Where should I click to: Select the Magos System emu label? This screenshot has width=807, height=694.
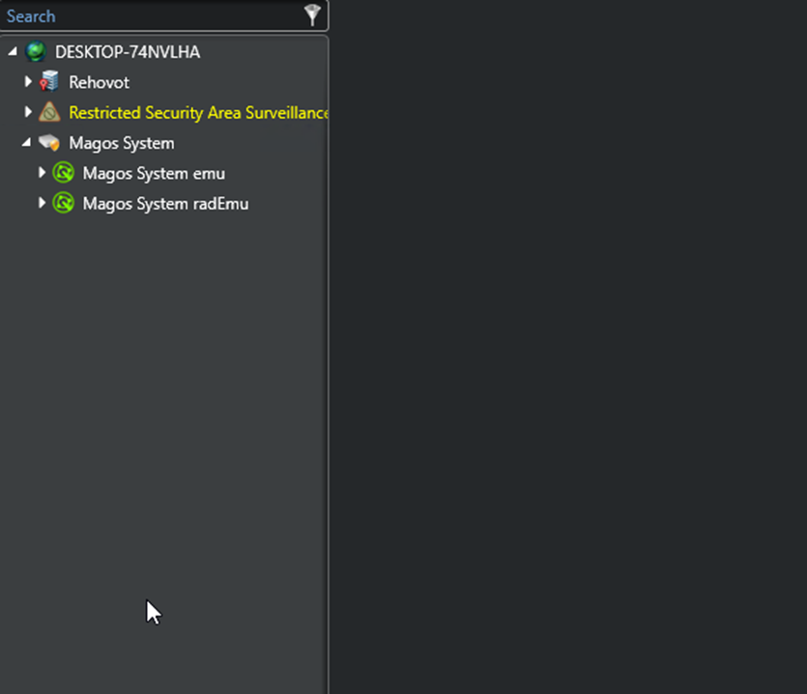click(154, 174)
